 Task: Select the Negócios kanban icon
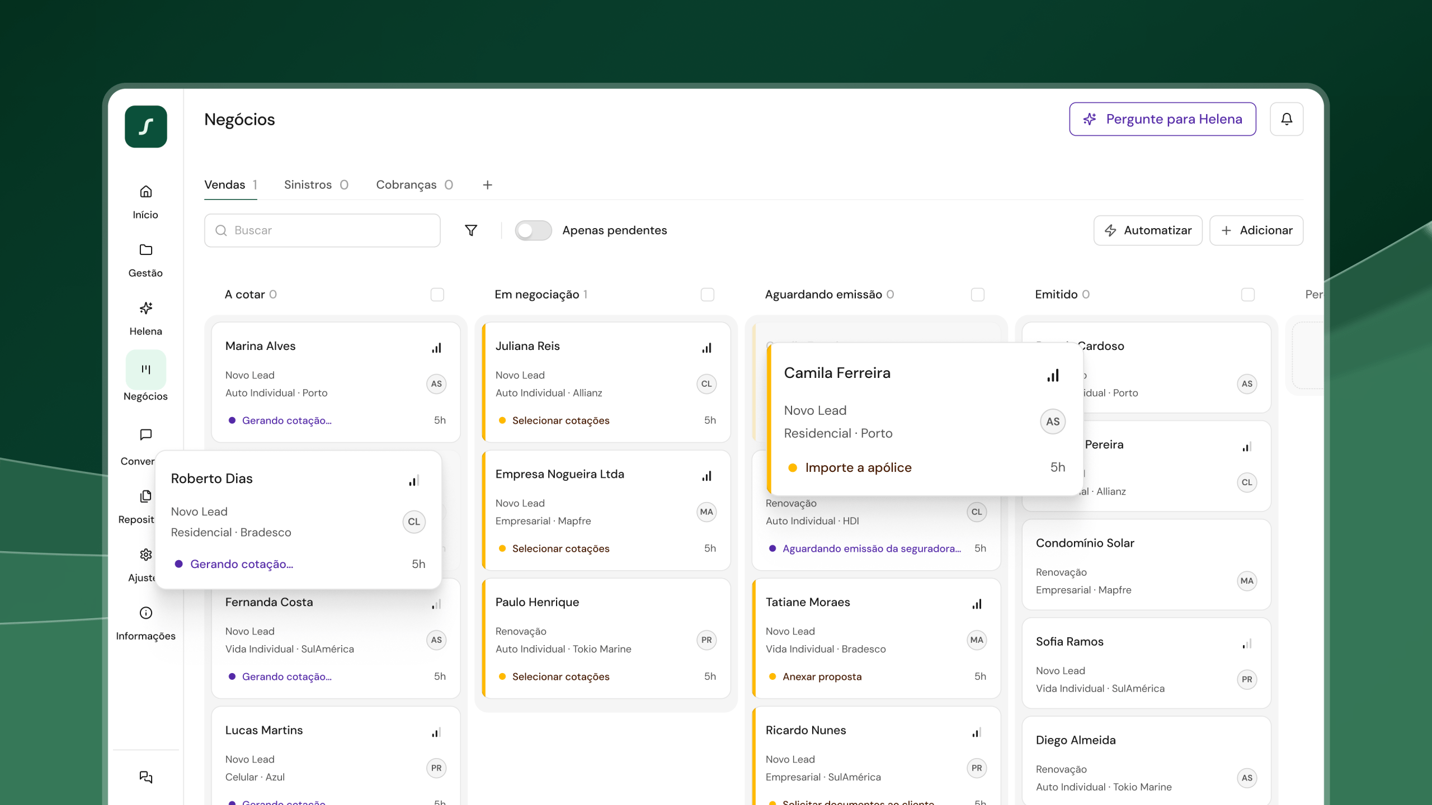click(145, 369)
